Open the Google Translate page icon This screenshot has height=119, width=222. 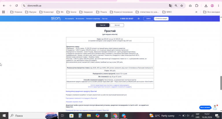point(171,6)
